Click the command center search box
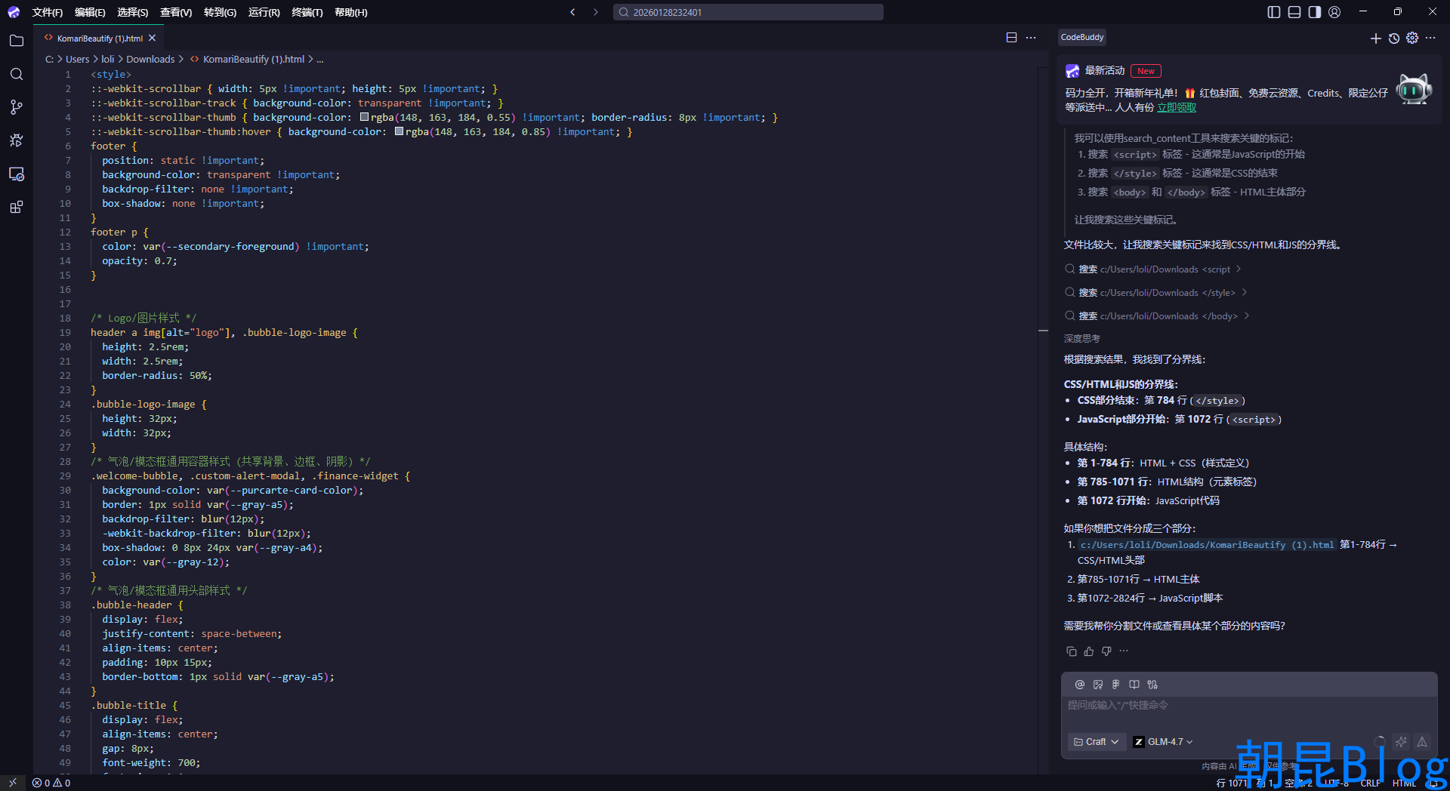The width and height of the screenshot is (1450, 791). pos(748,12)
